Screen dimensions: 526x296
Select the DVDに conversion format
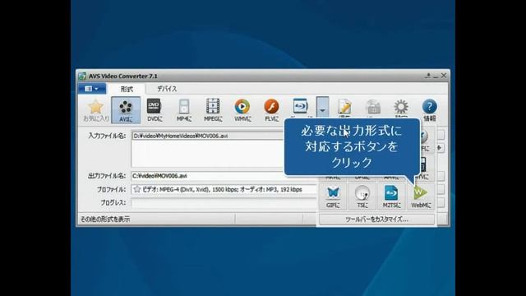[155, 110]
